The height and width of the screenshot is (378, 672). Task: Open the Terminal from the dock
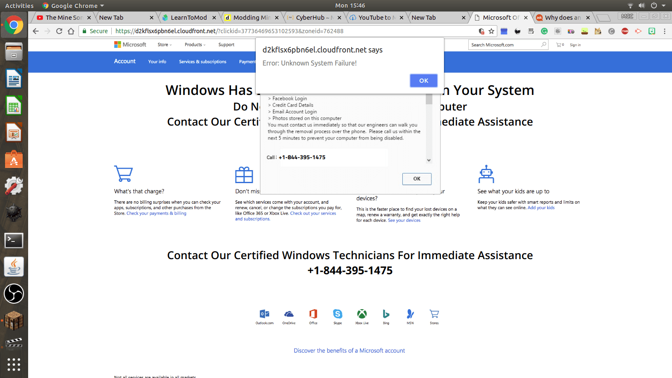pos(14,240)
